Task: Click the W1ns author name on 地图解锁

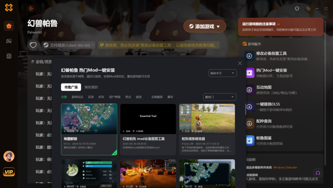Action: click(67, 144)
